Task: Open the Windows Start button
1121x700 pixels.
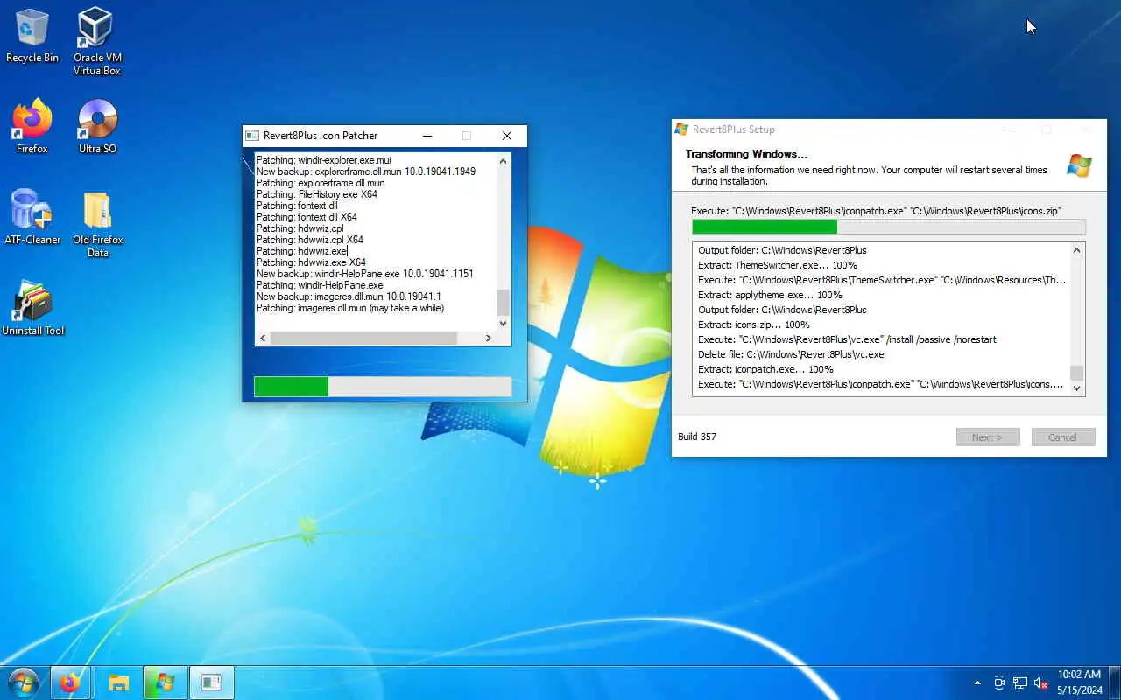Action: pos(23,682)
